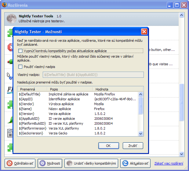Screen dimensions: 189x171
Task: Cancel the dialog with Zrušiť
Action: 133,146
